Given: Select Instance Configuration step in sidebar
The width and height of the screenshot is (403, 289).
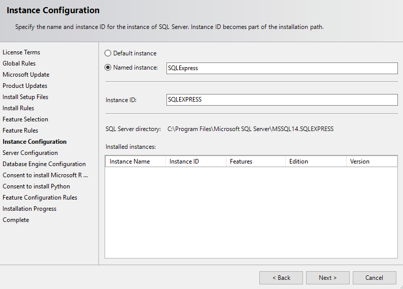Looking at the screenshot, I should point(35,142).
